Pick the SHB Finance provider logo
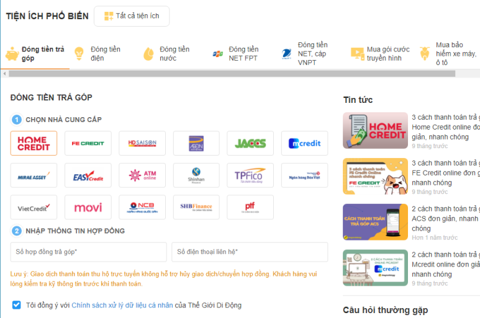 (196, 207)
